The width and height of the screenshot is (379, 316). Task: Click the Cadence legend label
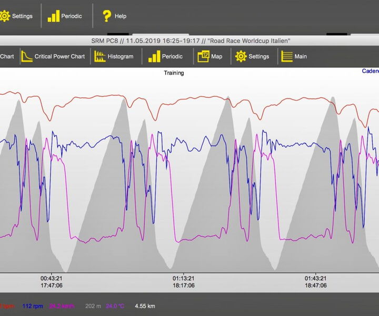pyautogui.click(x=370, y=71)
